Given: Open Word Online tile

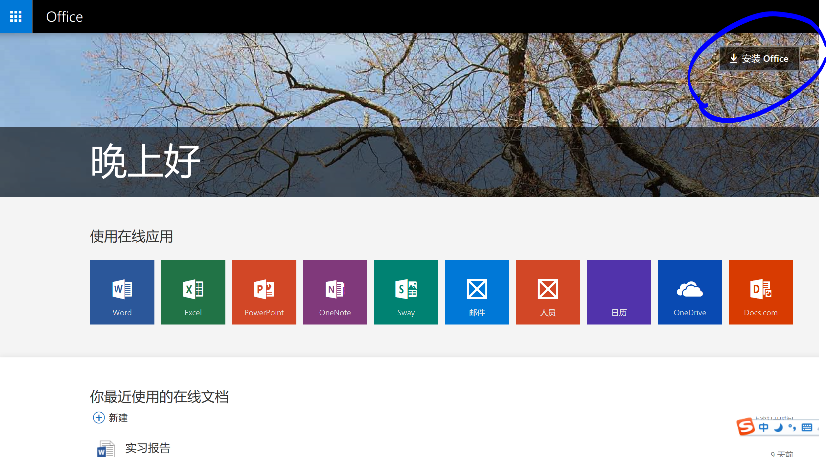Looking at the screenshot, I should tap(122, 292).
